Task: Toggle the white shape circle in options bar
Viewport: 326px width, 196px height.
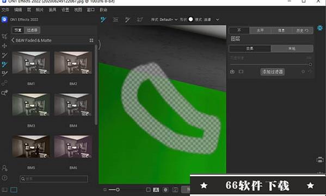Action: click(x=190, y=20)
